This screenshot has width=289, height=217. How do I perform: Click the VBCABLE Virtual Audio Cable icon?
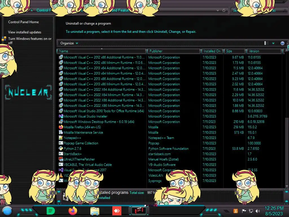click(x=61, y=164)
